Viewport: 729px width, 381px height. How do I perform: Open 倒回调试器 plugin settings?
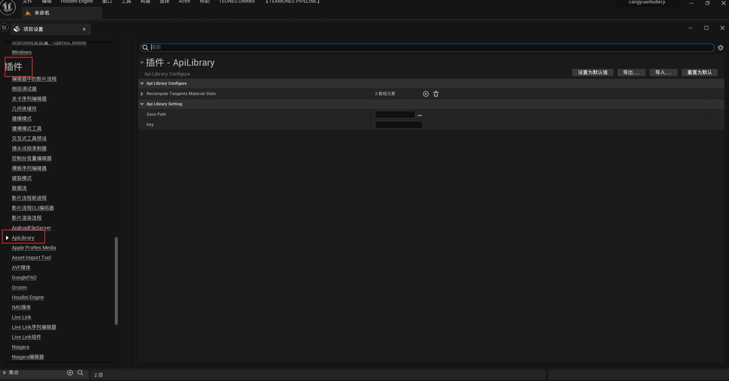pyautogui.click(x=24, y=89)
